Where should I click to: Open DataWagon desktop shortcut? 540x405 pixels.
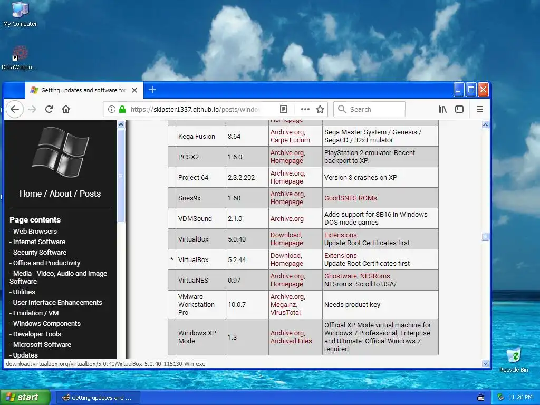coord(20,58)
